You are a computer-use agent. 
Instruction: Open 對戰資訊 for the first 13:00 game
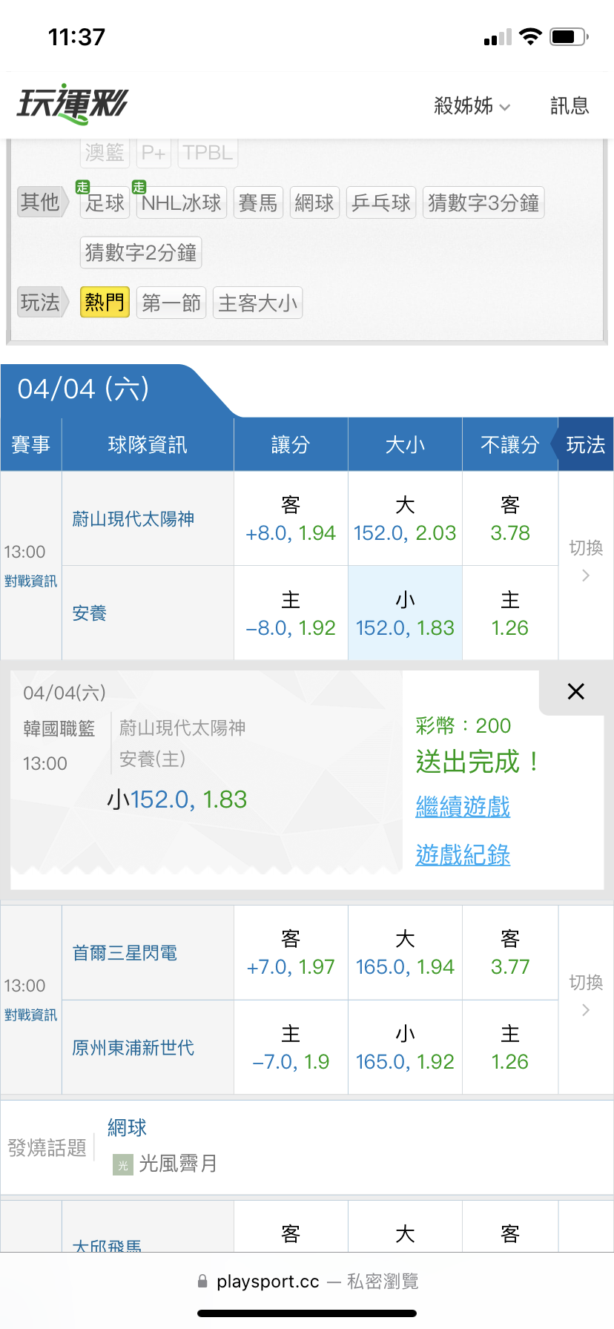click(x=30, y=581)
